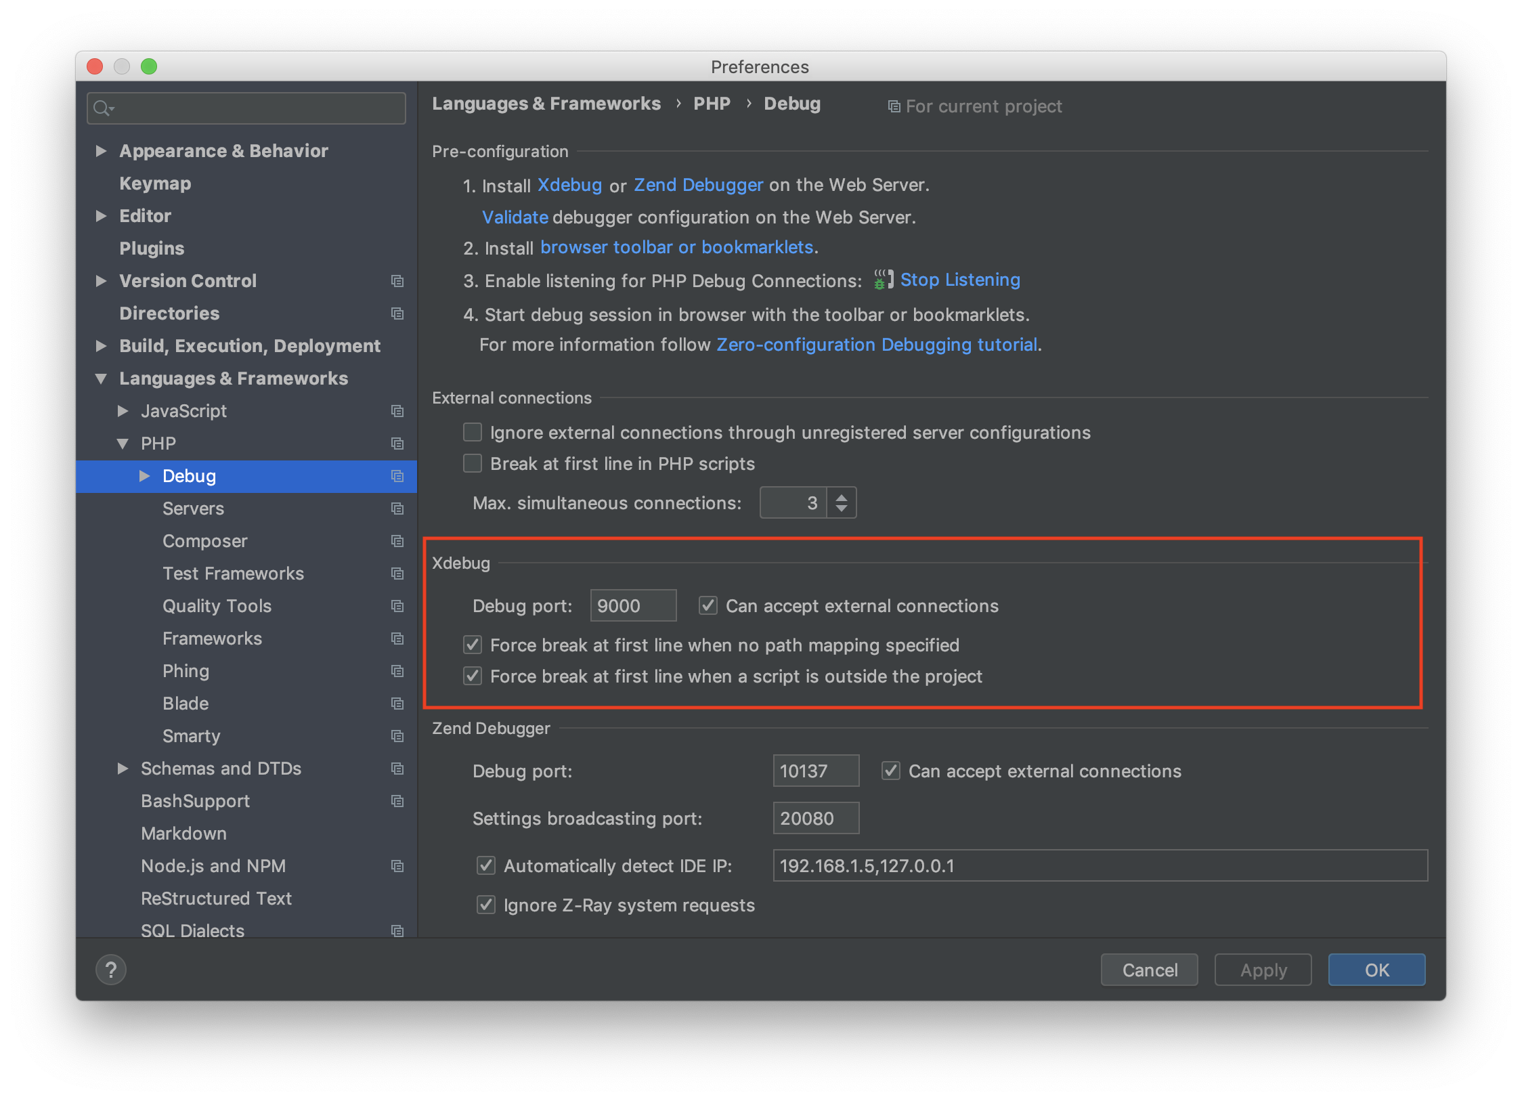Expand Schemas and DTDs node
The image size is (1522, 1101).
tap(123, 769)
